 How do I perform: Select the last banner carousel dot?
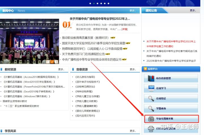click(108, 4)
